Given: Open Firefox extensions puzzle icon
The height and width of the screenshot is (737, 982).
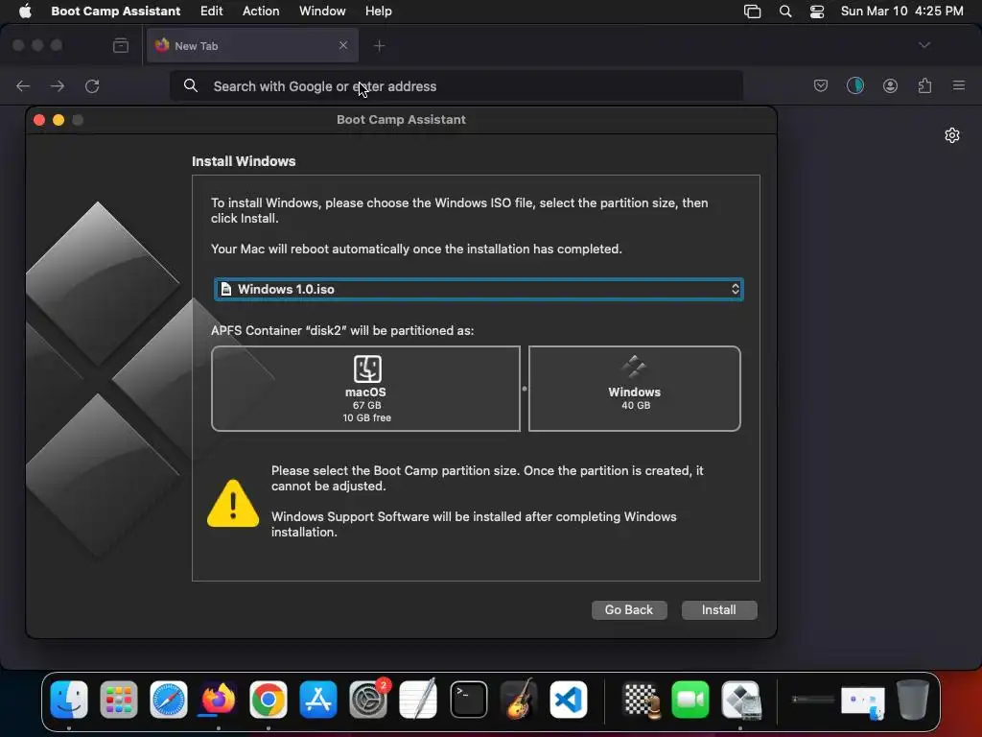Looking at the screenshot, I should (925, 85).
